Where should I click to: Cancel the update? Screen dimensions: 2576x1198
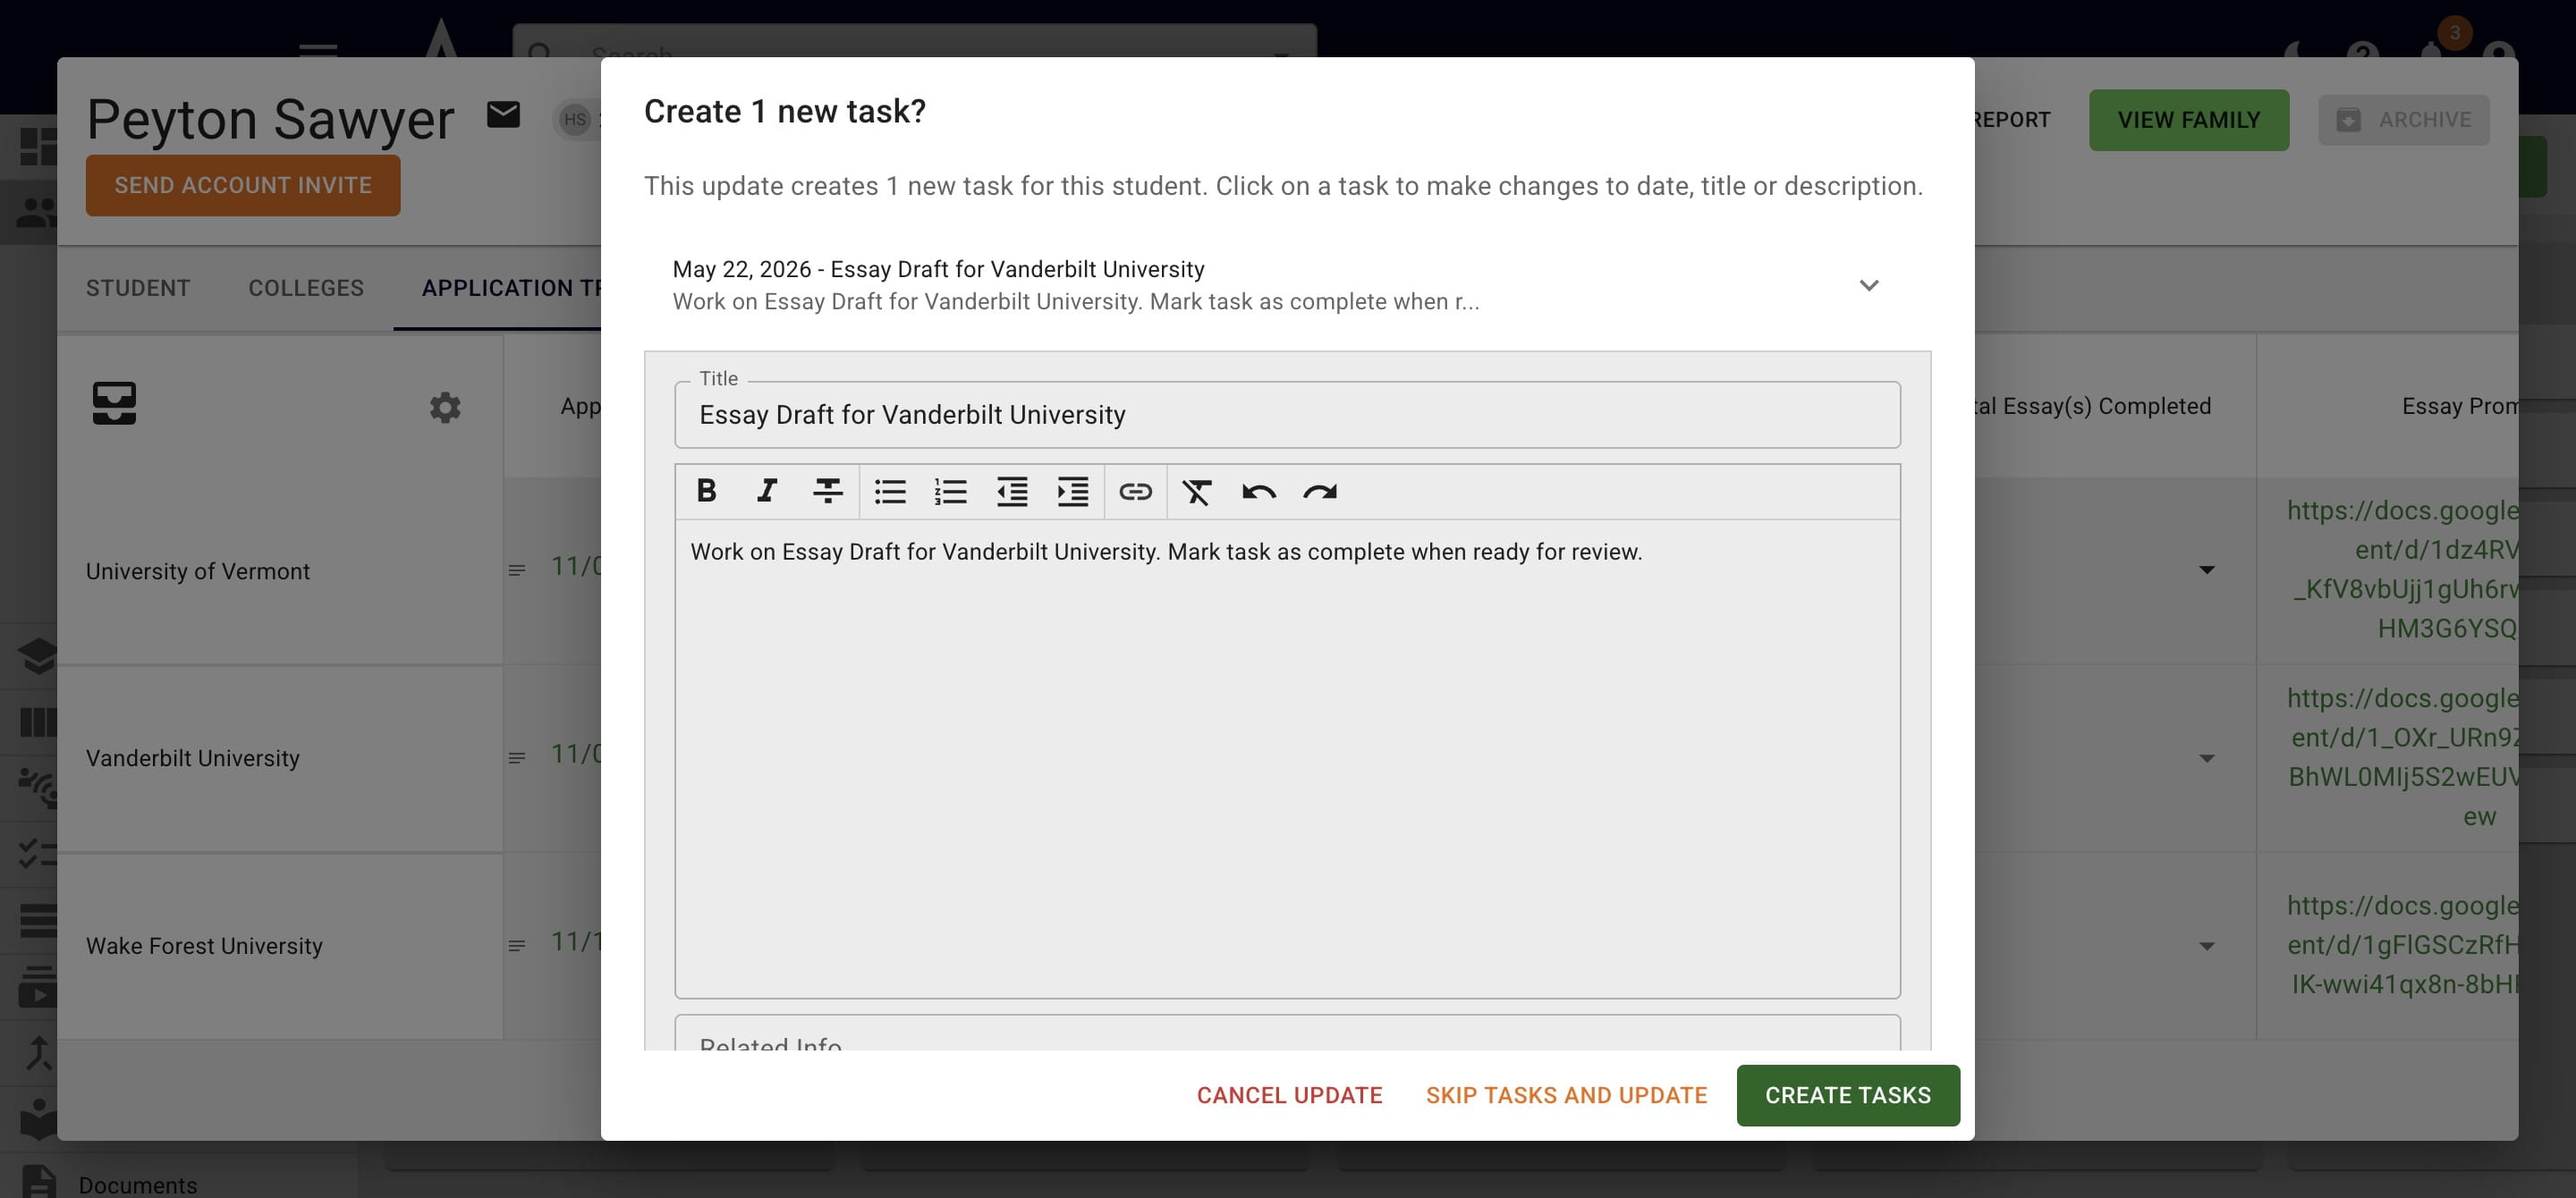1289,1095
